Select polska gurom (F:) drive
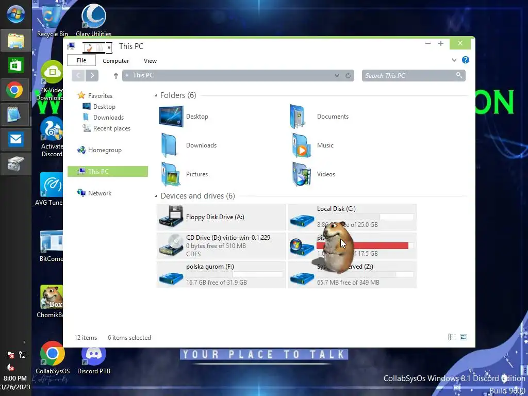 pyautogui.click(x=221, y=275)
